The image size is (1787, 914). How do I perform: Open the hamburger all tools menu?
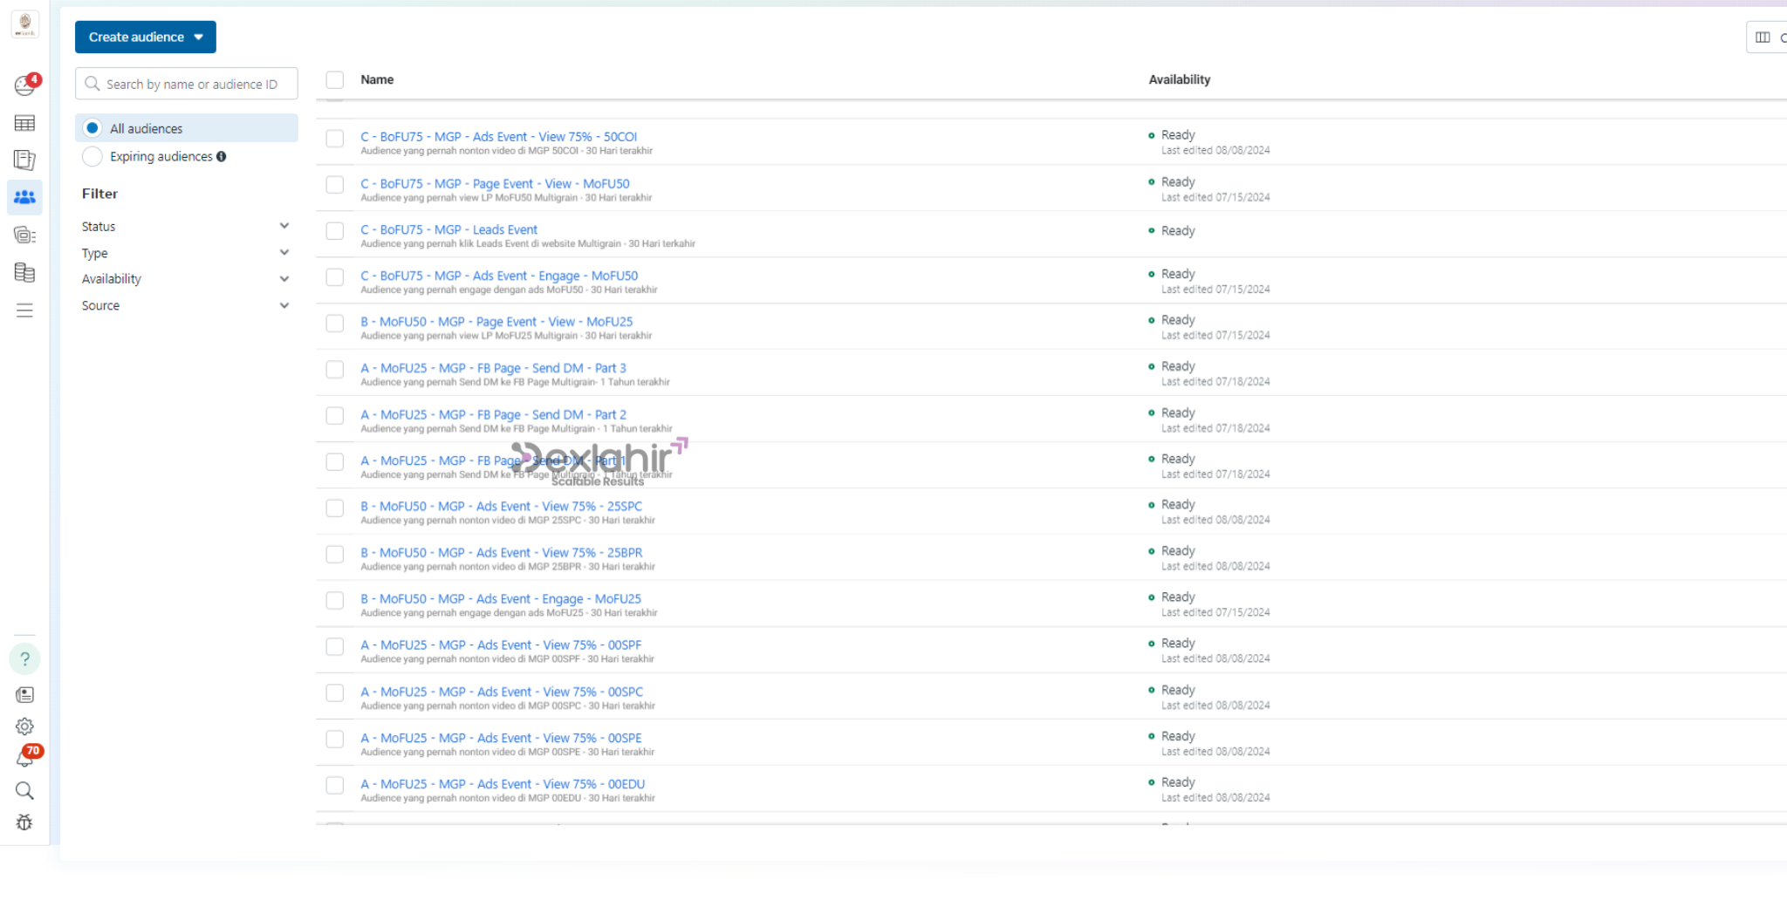(24, 310)
